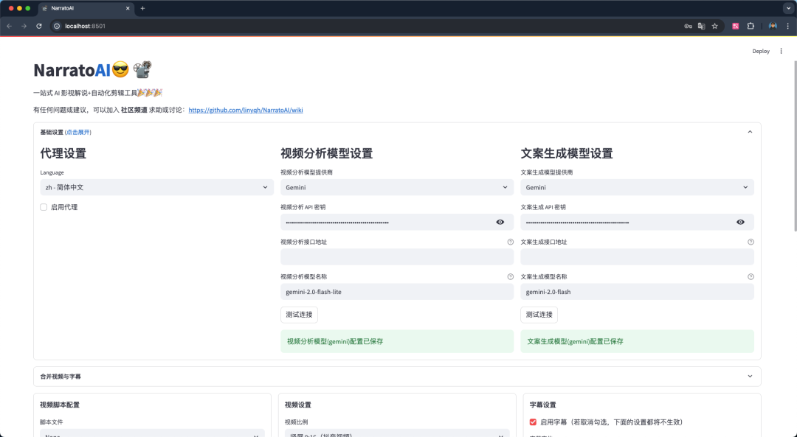Image resolution: width=797 pixels, height=437 pixels.
Task: Show help for 视频分析接口地址
Action: pos(511,242)
